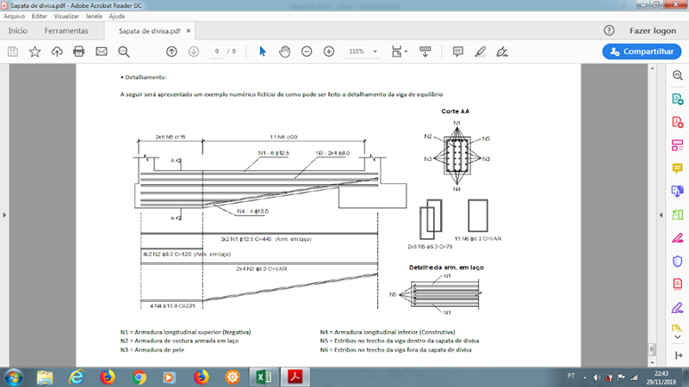The image size is (689, 387).
Task: Add a sticky note comment
Action: pyautogui.click(x=458, y=52)
